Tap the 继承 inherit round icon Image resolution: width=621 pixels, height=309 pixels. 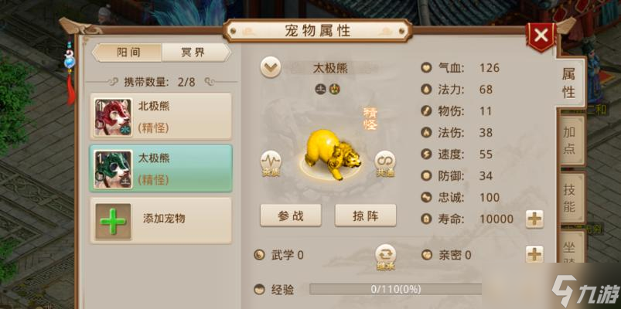pyautogui.click(x=385, y=256)
